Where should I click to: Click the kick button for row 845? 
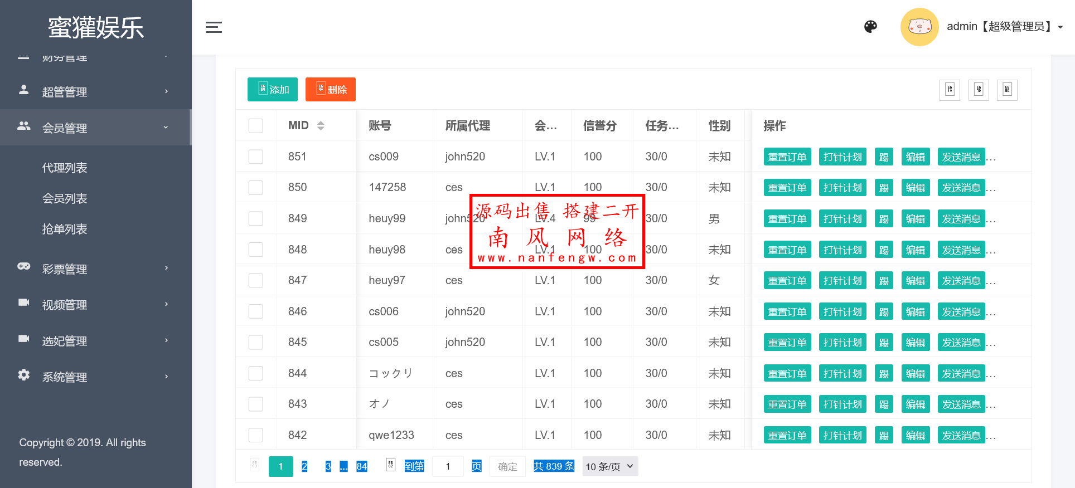click(884, 343)
